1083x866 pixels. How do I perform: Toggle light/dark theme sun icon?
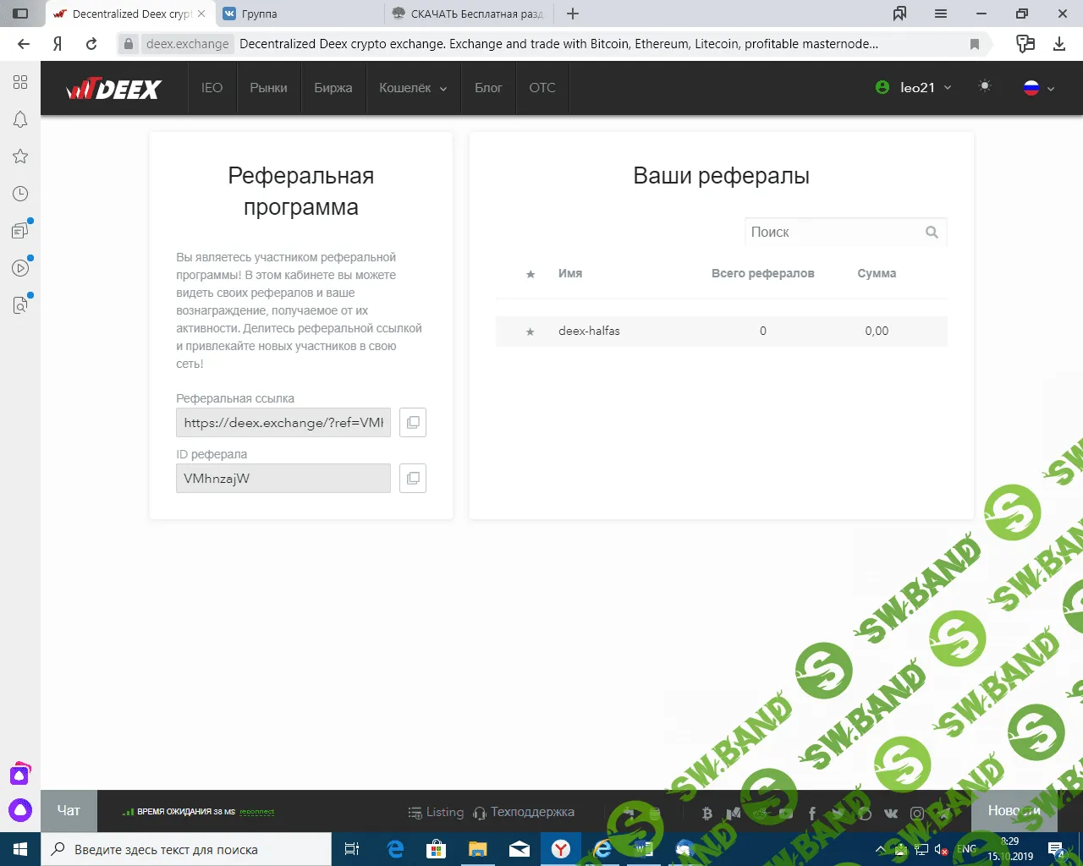(x=984, y=87)
